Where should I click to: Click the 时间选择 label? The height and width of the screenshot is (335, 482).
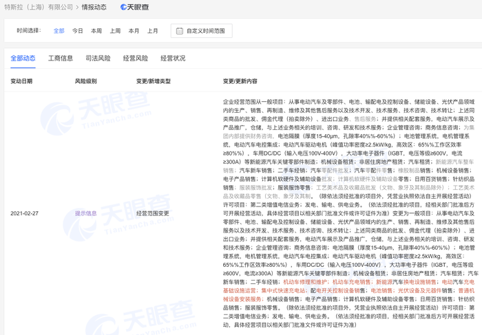(x=29, y=30)
